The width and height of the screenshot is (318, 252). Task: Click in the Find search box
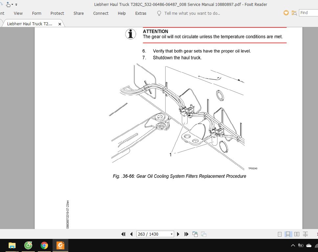(308, 13)
